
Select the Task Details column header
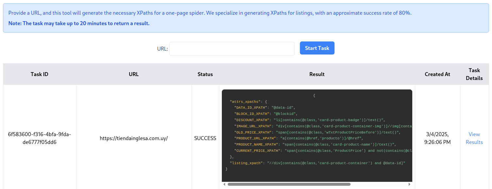point(474,74)
